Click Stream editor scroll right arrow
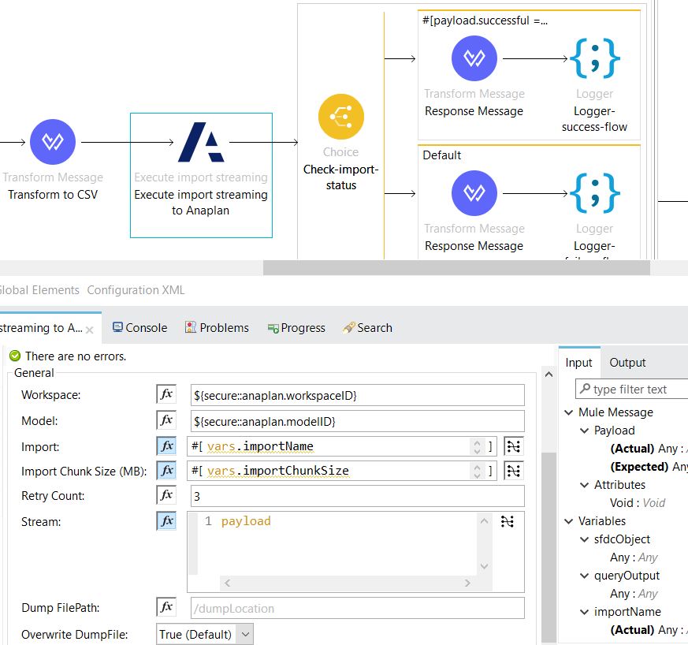Screen dimensions: 688x645 coord(467,583)
